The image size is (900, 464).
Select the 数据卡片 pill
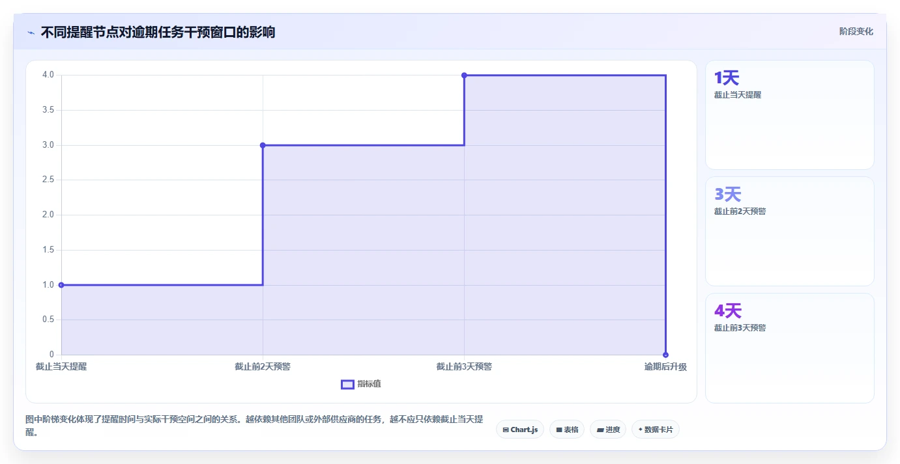click(656, 430)
